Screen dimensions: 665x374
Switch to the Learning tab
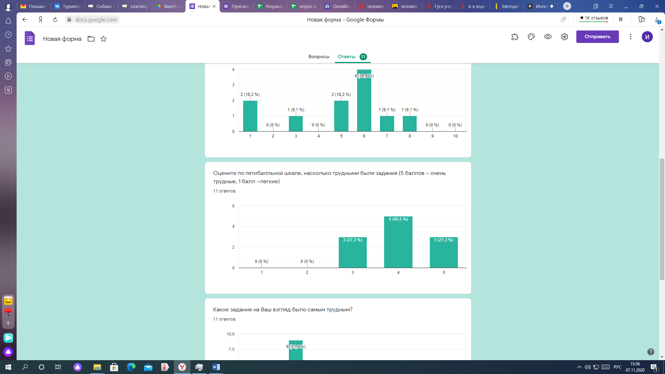(x=135, y=6)
